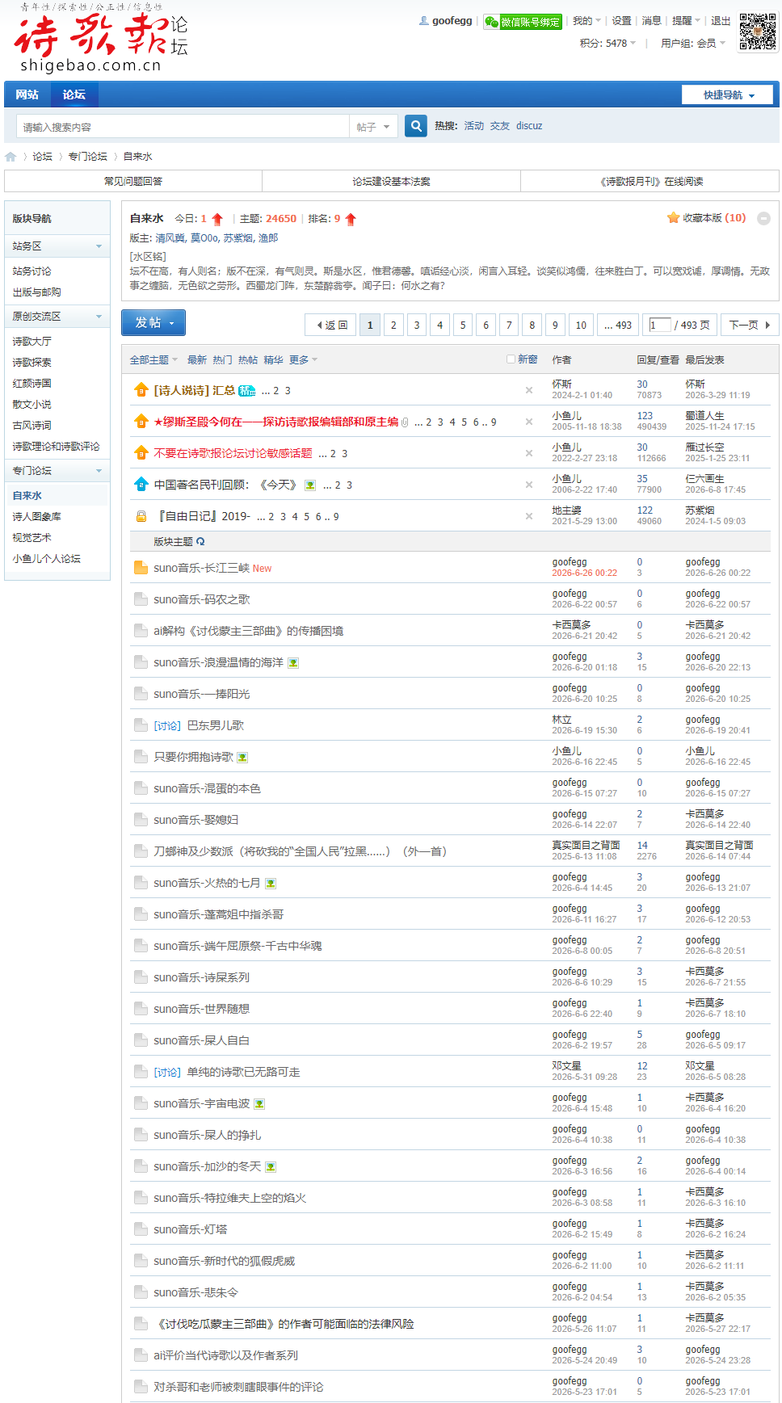Click hot search term discuz
782x1403 pixels.
coord(529,126)
